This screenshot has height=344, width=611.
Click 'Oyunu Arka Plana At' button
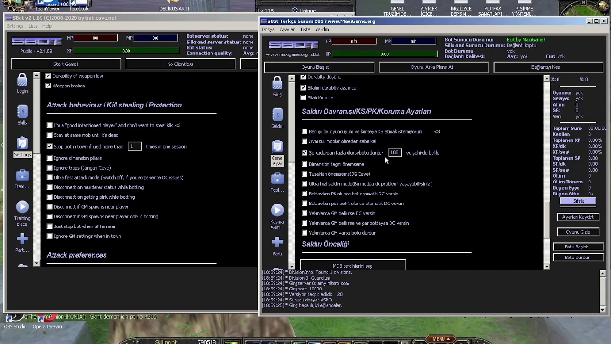click(x=434, y=67)
